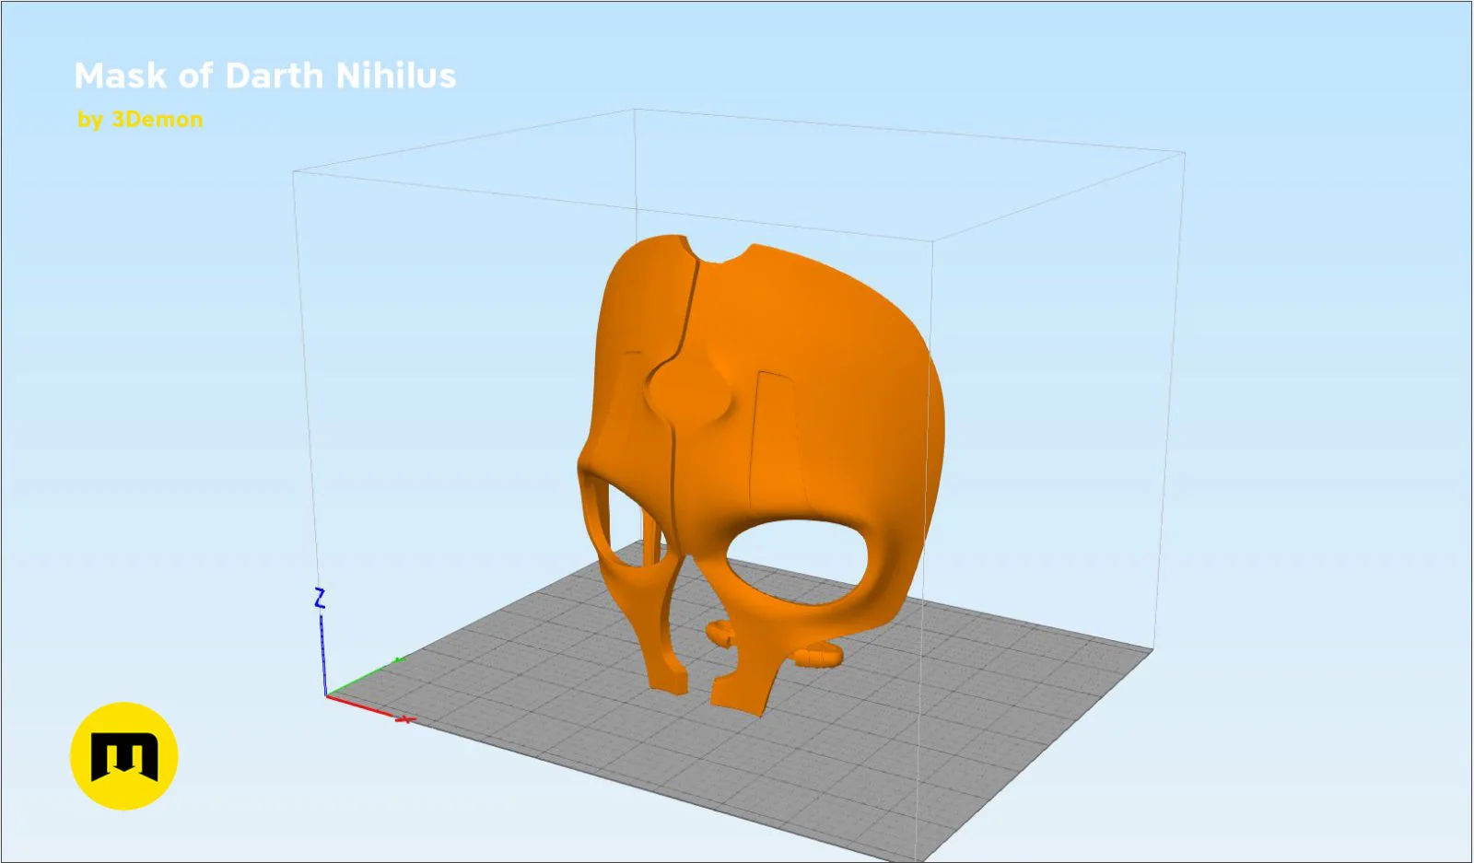Click the "by 3Demon" author text
Viewport: 1474px width, 863px height.
(x=140, y=120)
